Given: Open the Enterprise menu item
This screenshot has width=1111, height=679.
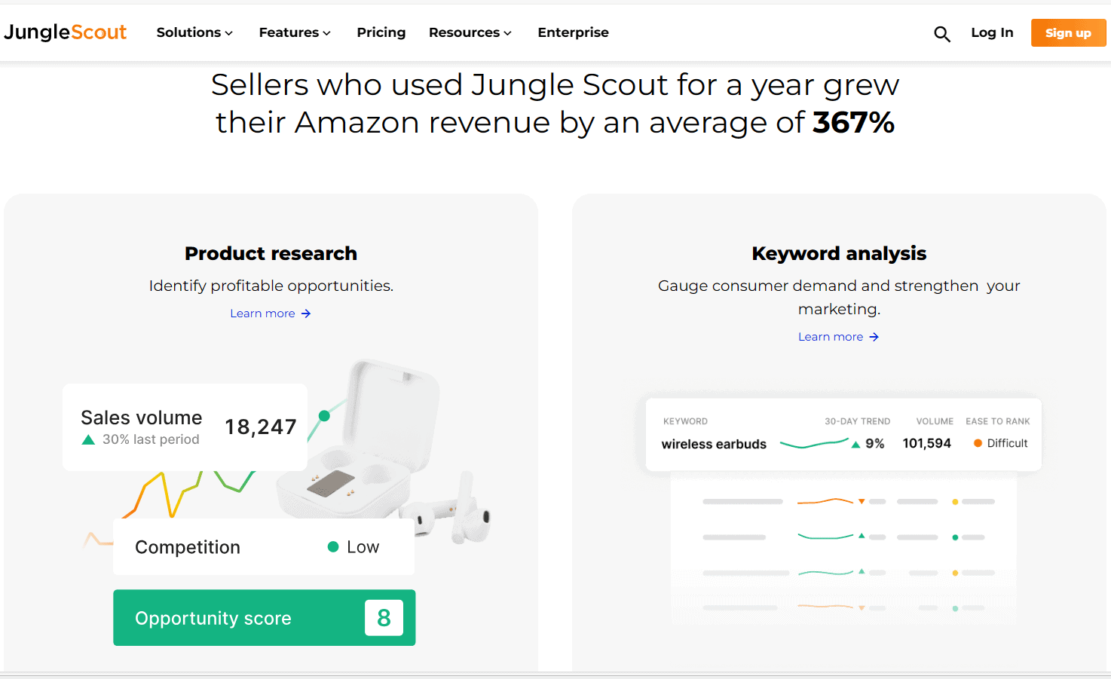Looking at the screenshot, I should tap(573, 32).
